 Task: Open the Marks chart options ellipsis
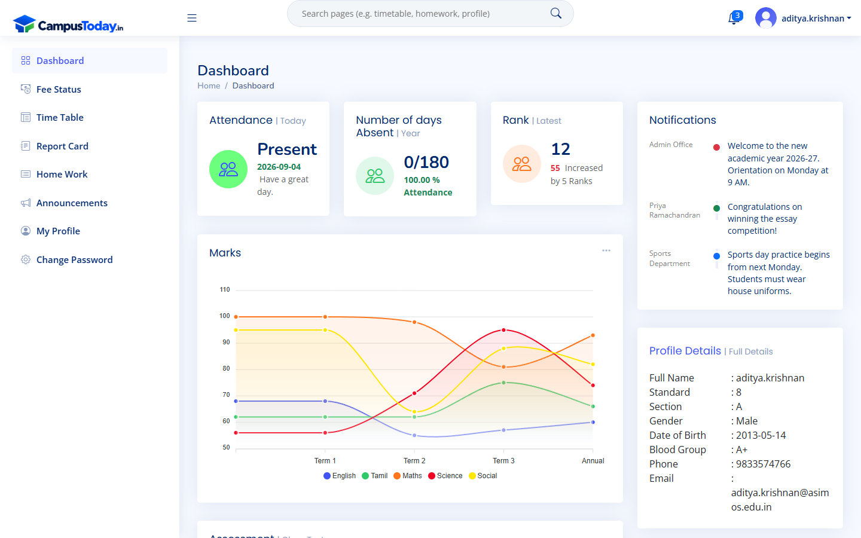point(606,250)
